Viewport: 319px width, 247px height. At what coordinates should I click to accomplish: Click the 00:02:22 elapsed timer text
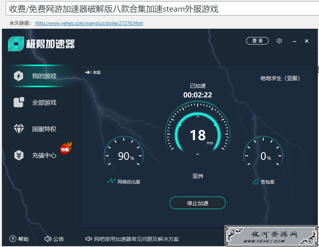[x=198, y=95]
